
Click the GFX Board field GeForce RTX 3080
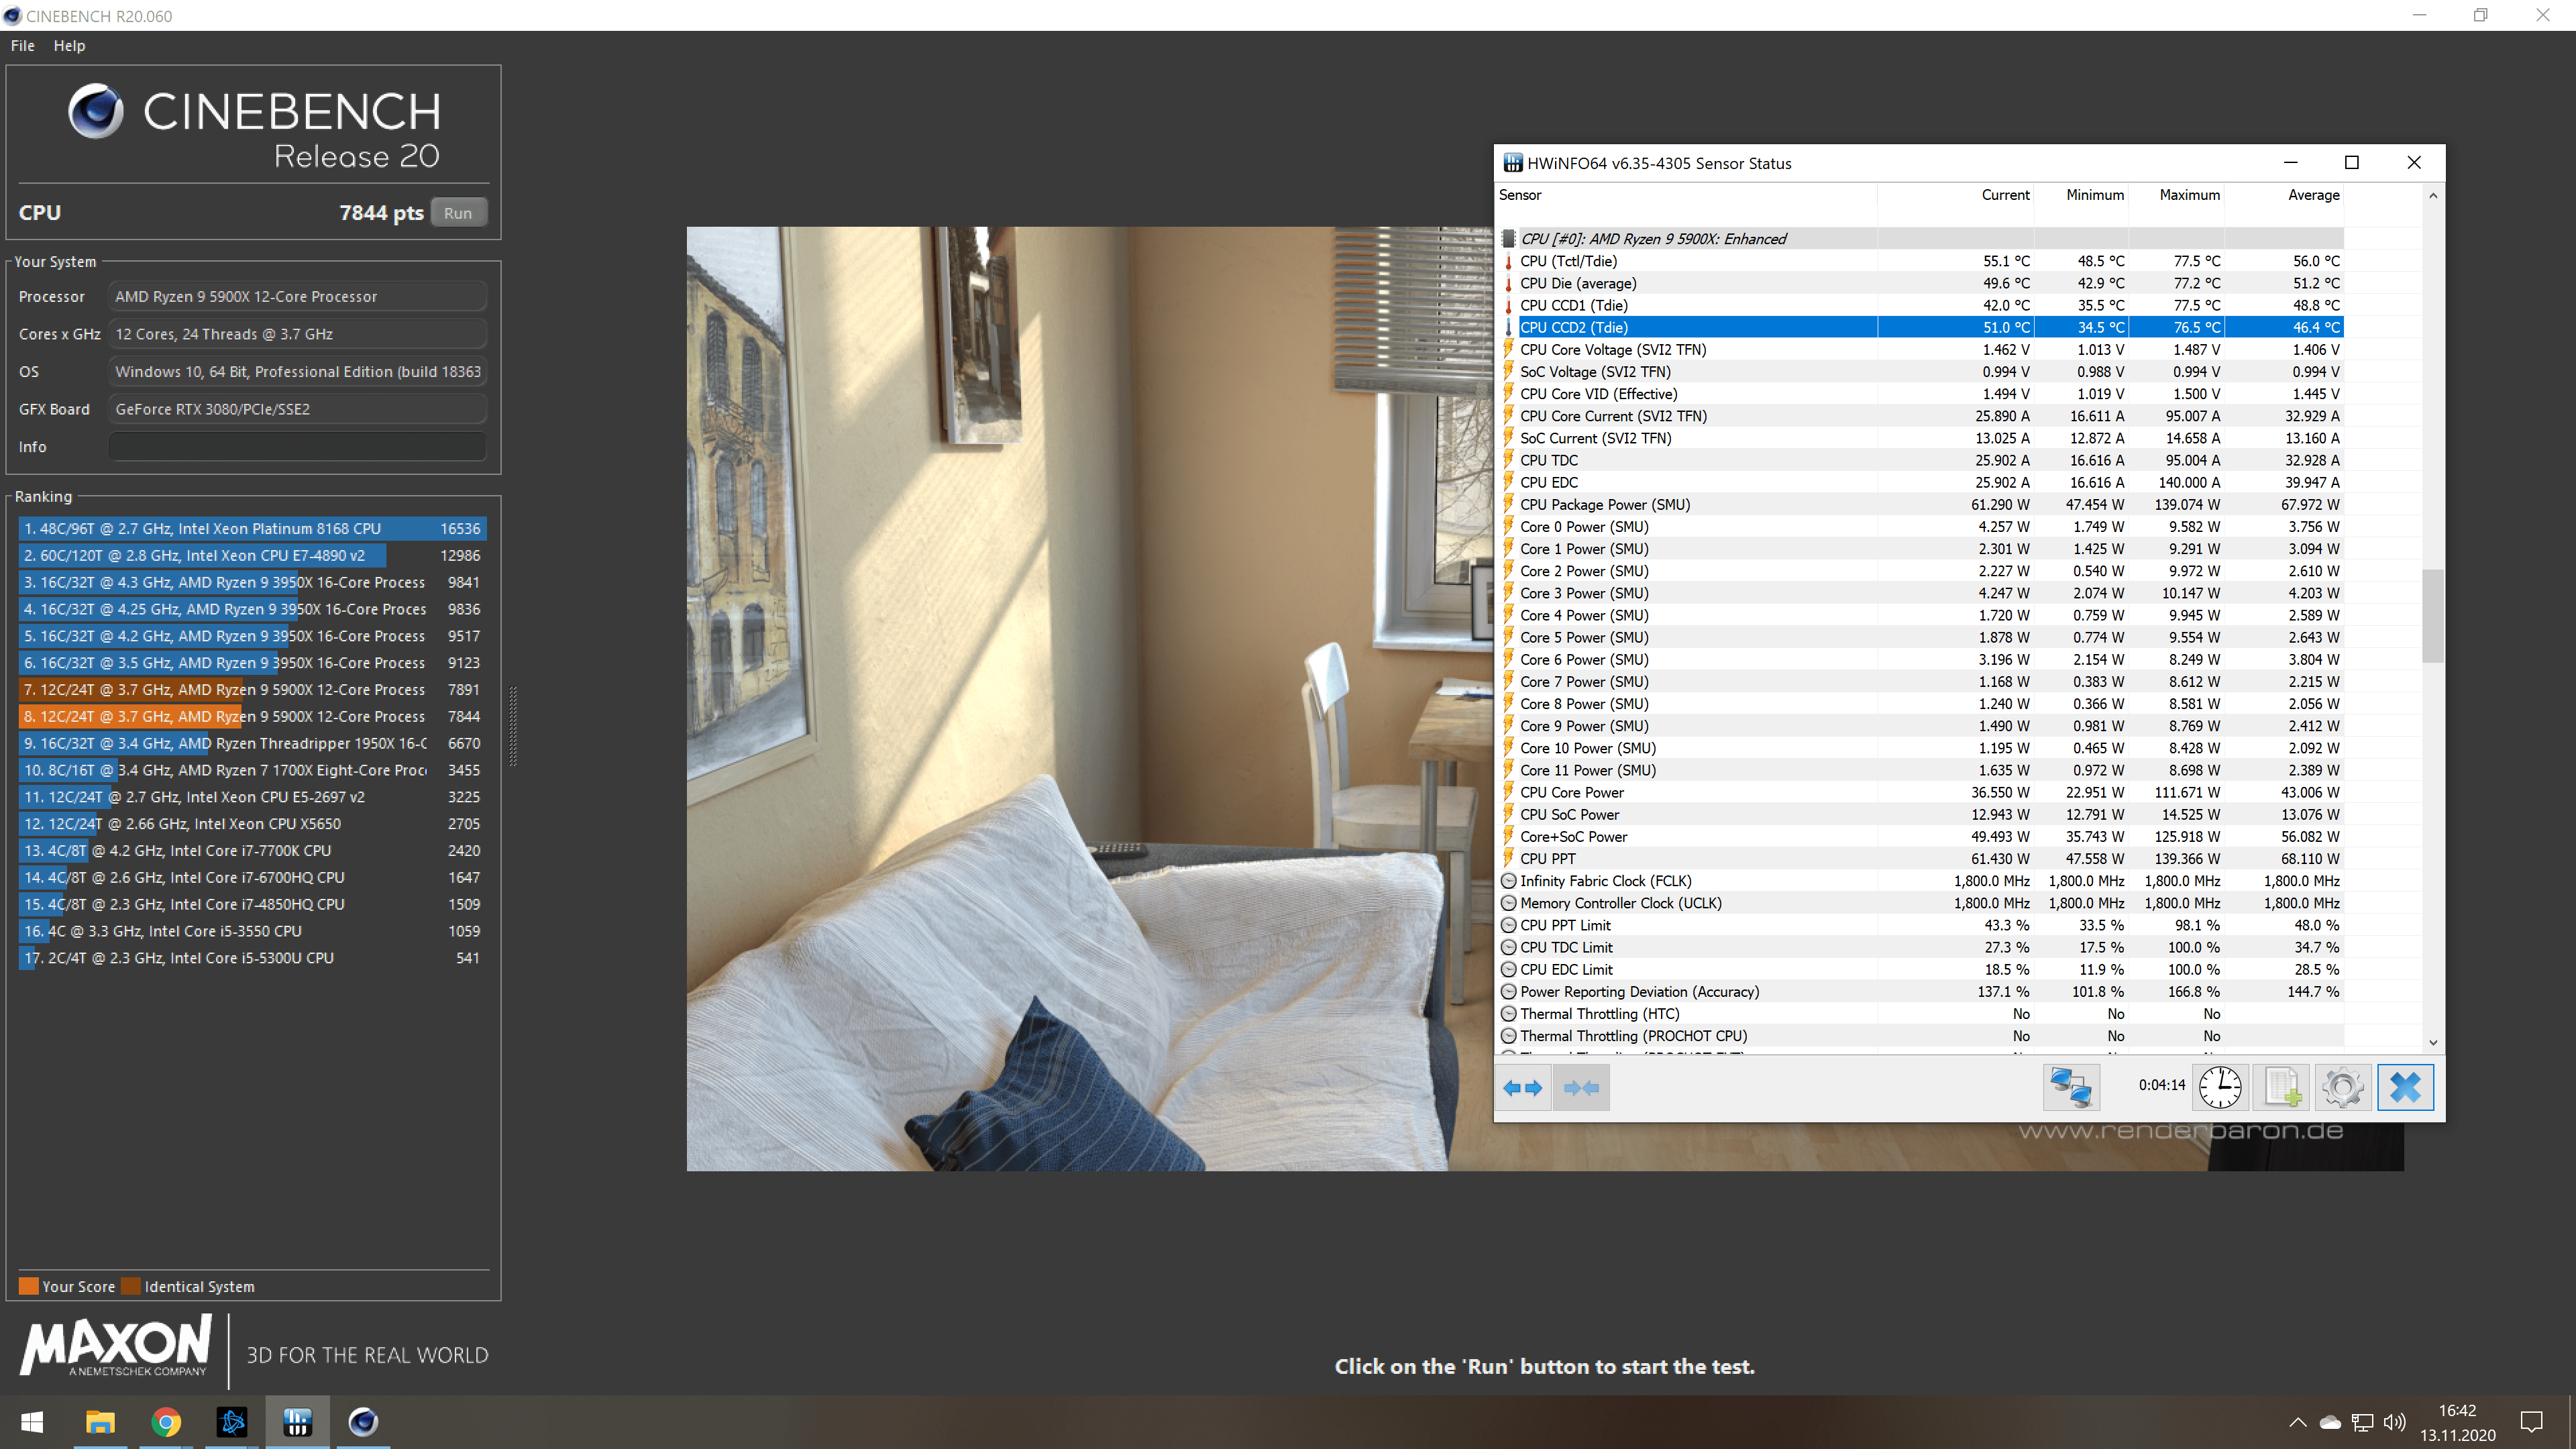[297, 409]
